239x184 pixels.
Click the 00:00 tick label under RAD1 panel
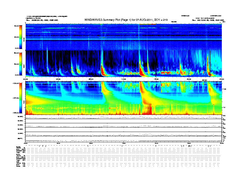[x=25, y=79]
